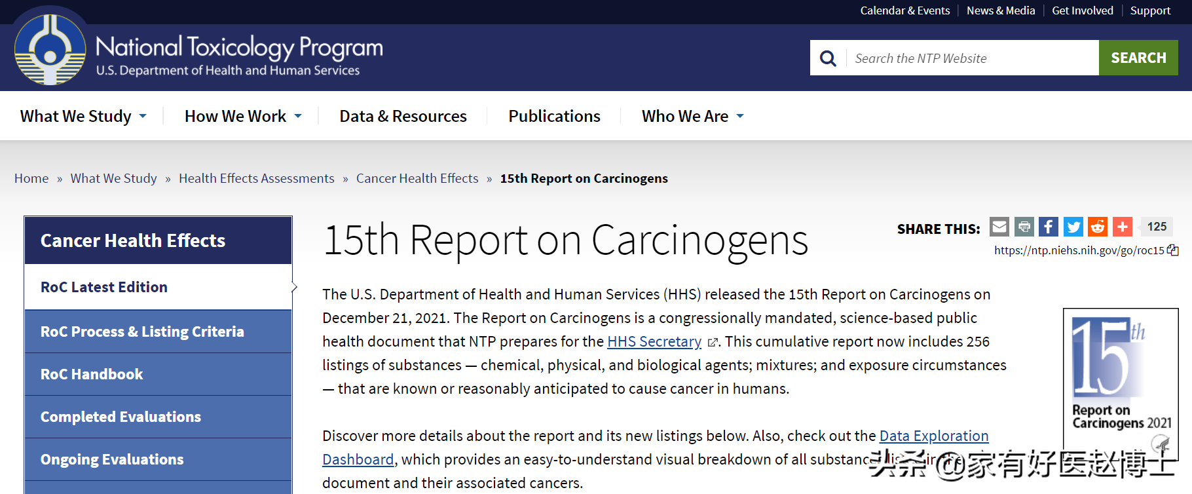Viewport: 1192px width, 494px height.
Task: Open News & Media link
Action: tap(1001, 10)
